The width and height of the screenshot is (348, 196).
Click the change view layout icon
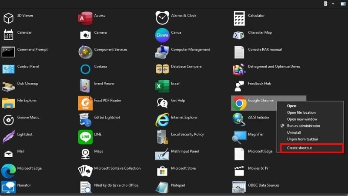click(x=326, y=3)
